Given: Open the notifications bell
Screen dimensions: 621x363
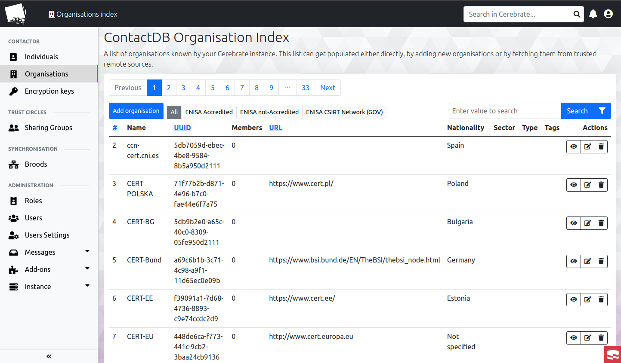Looking at the screenshot, I should pyautogui.click(x=593, y=14).
